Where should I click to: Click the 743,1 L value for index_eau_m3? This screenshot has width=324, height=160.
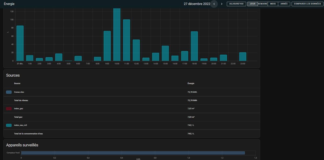pyautogui.click(x=191, y=125)
